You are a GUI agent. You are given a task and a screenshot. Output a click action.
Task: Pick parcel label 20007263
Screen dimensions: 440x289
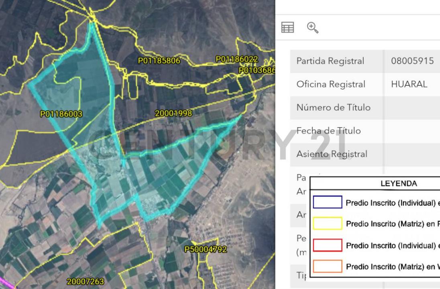point(85,282)
